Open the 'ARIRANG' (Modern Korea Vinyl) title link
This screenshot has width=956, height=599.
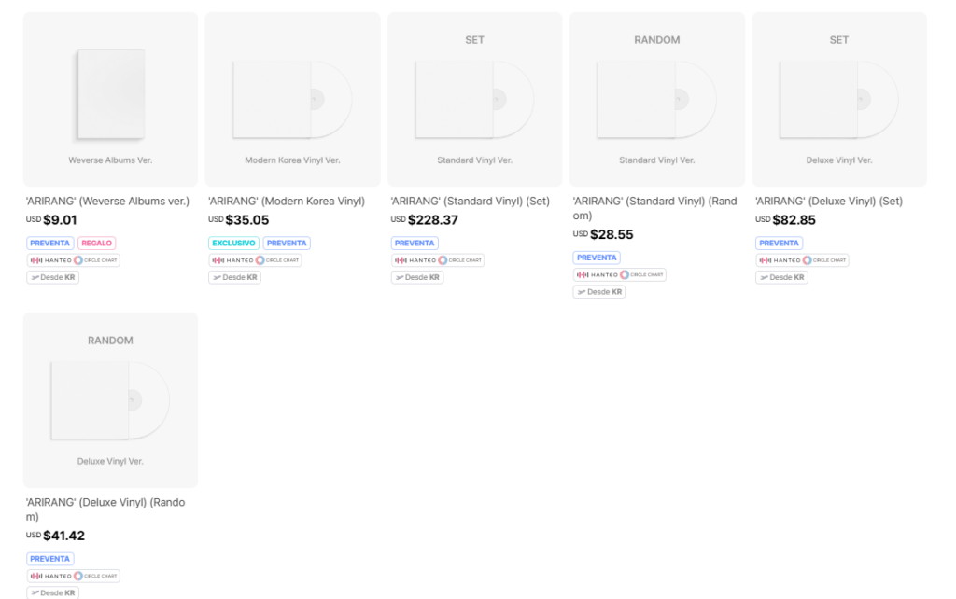tap(287, 202)
